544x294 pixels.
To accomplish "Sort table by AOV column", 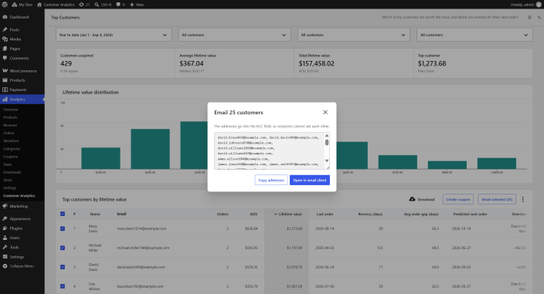I will pyautogui.click(x=253, y=215).
